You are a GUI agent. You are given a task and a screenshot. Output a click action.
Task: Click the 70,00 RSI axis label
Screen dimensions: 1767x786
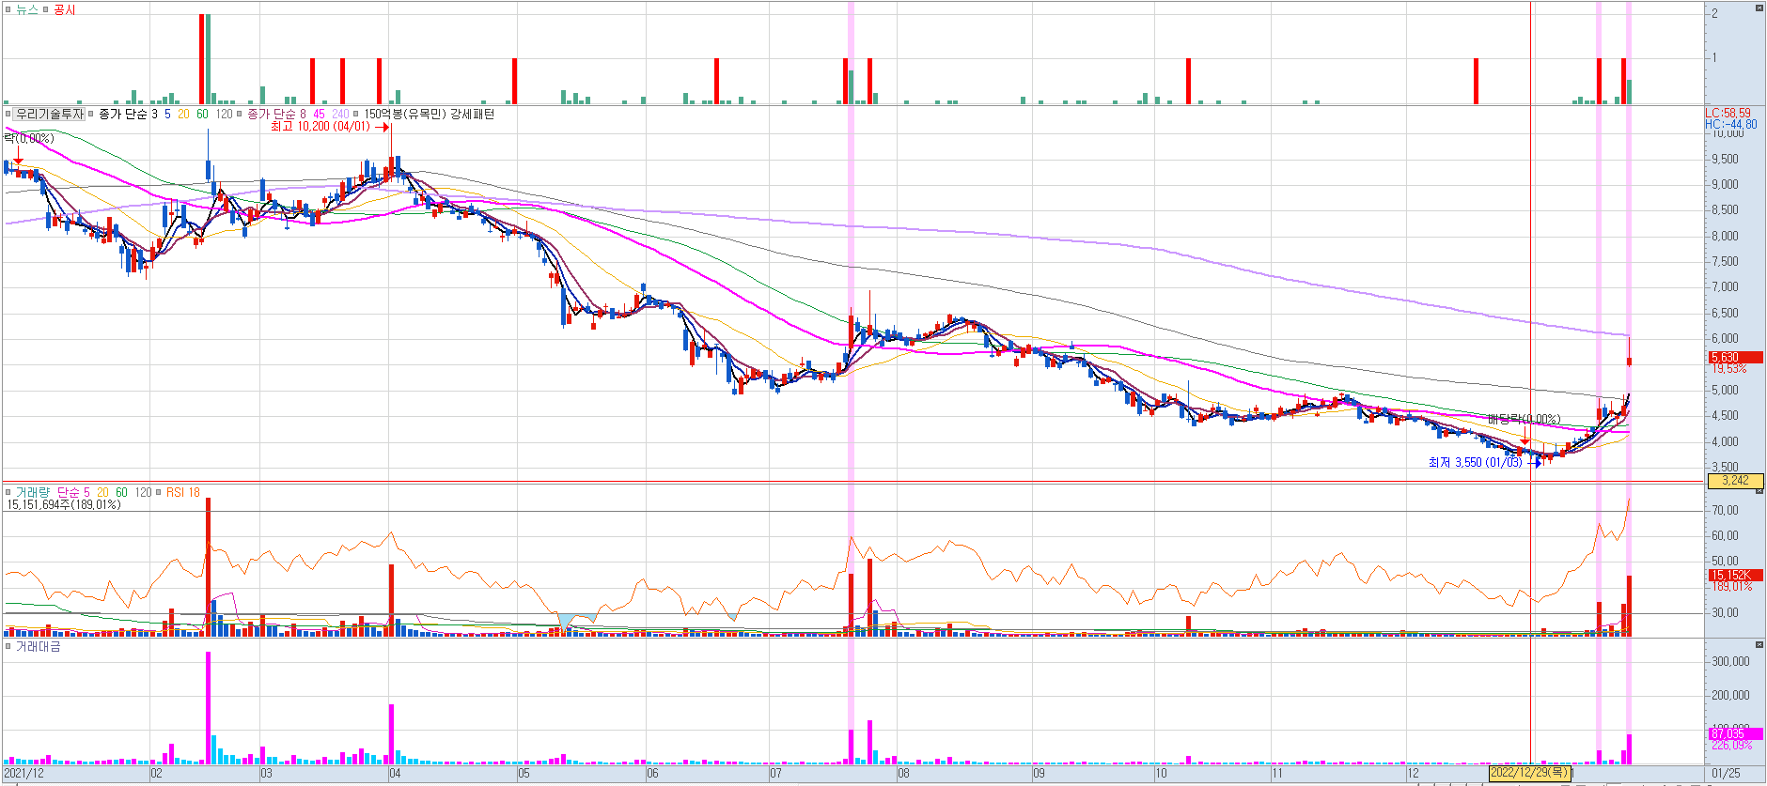(1725, 510)
